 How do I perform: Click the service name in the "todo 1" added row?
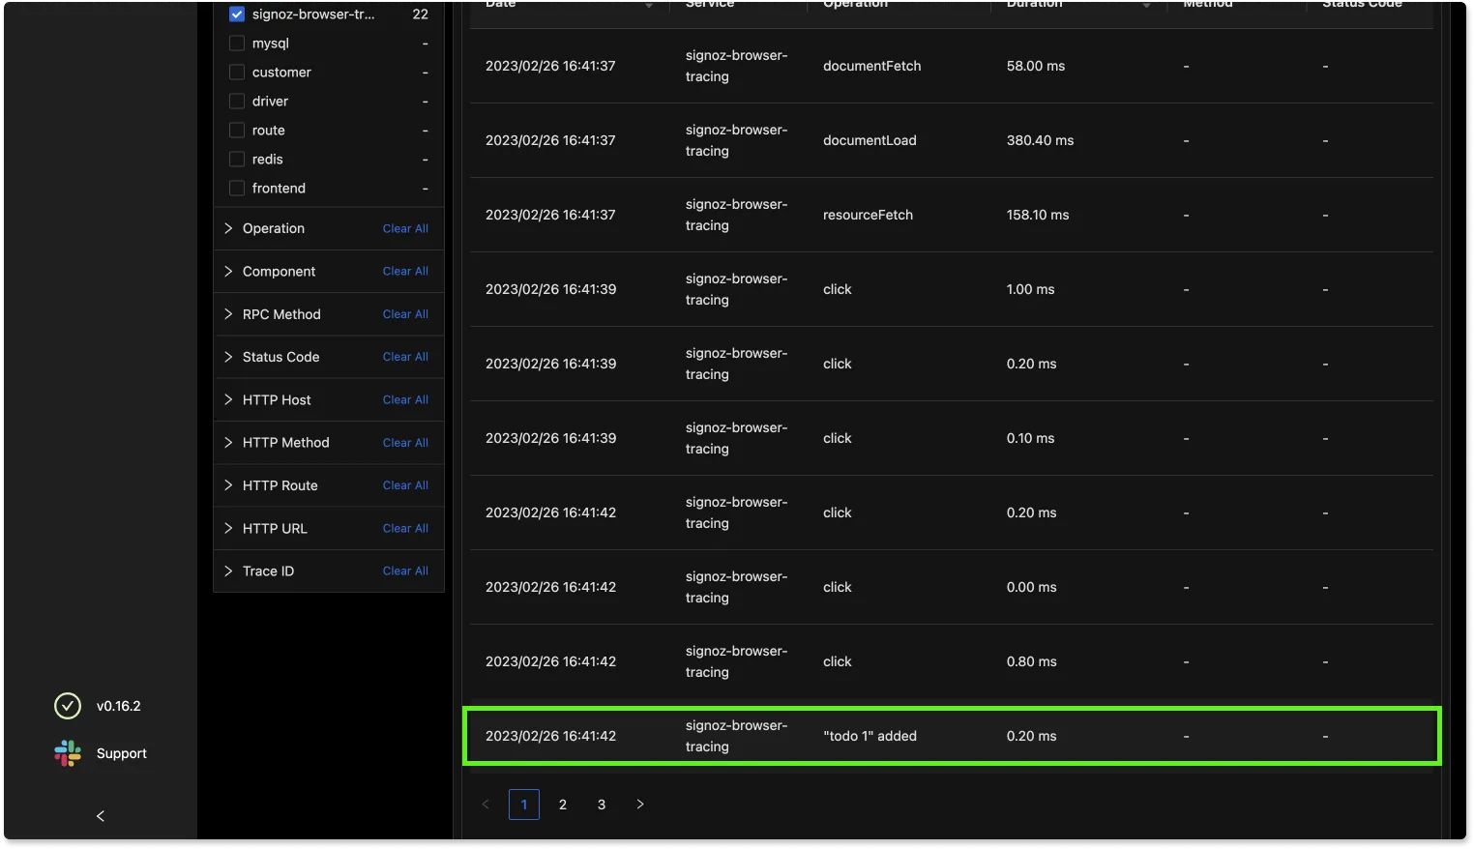[737, 736]
